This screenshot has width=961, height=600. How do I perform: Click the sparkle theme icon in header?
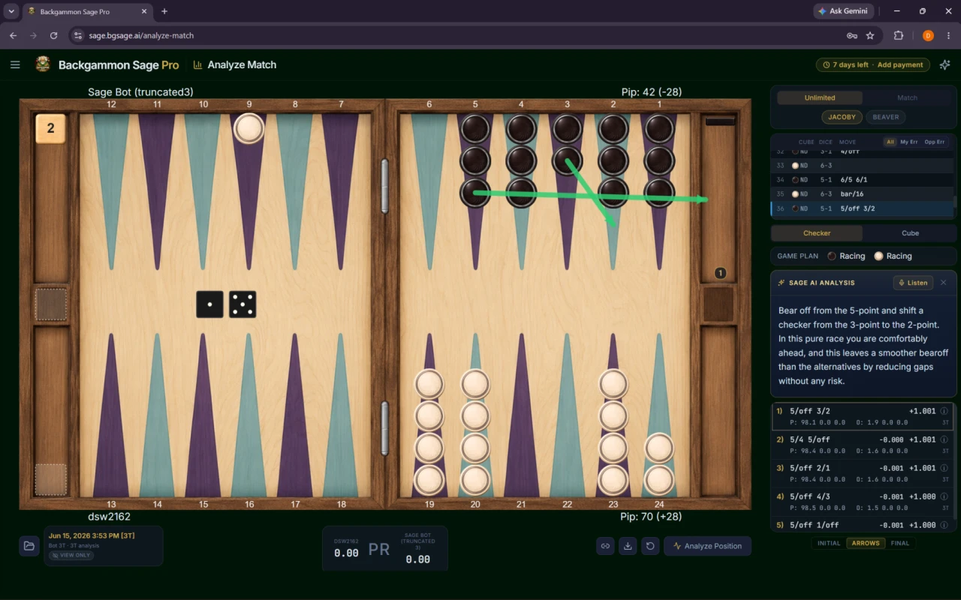click(x=944, y=64)
